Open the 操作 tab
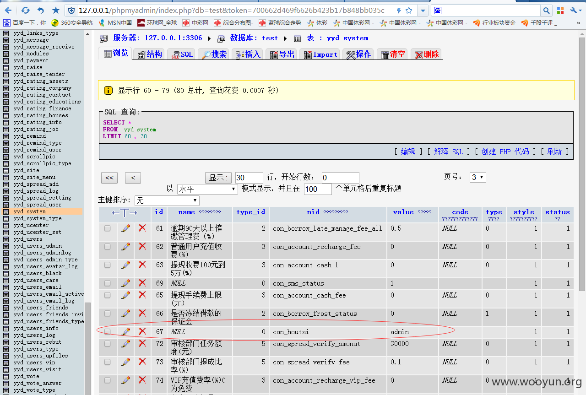The height and width of the screenshot is (395, 586). tap(358, 54)
